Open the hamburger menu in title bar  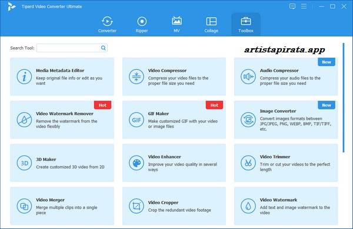point(304,6)
